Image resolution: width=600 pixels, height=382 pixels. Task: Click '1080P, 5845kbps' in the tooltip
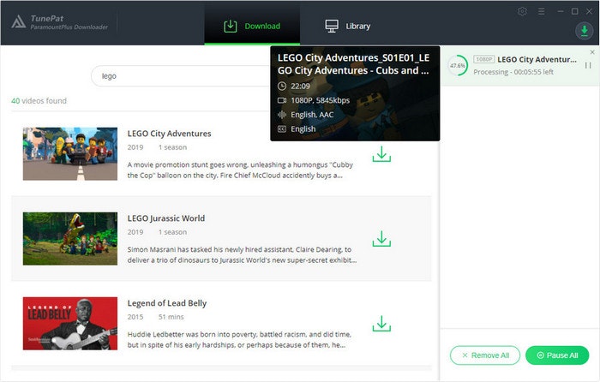point(320,100)
